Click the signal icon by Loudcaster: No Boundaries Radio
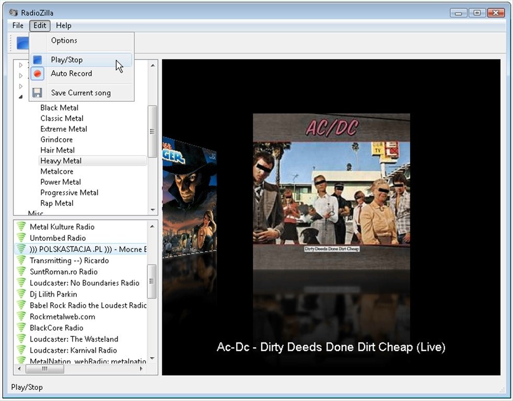Screen dimensions: 513x401 (x=21, y=283)
